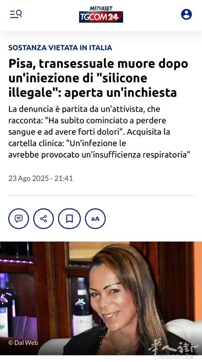This screenshot has width=202, height=362.
Task: Open the user account profile icon
Action: (x=186, y=14)
